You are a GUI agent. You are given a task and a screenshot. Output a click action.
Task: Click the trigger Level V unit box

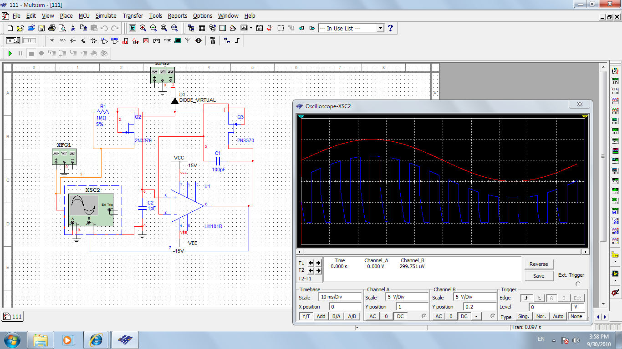(577, 307)
